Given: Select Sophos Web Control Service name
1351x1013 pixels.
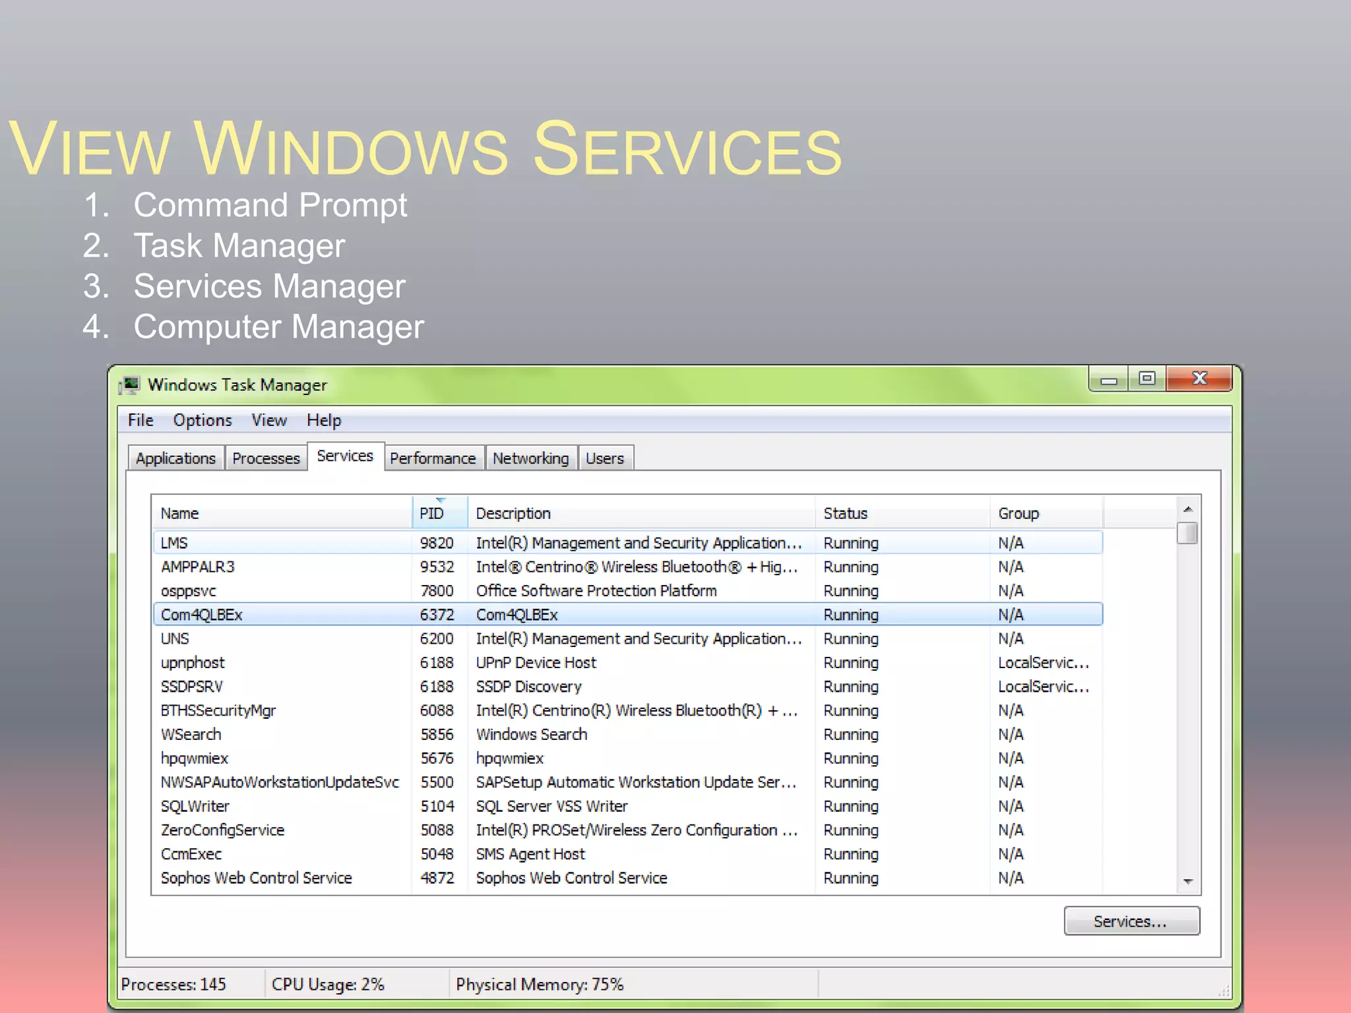Looking at the screenshot, I should 257,878.
